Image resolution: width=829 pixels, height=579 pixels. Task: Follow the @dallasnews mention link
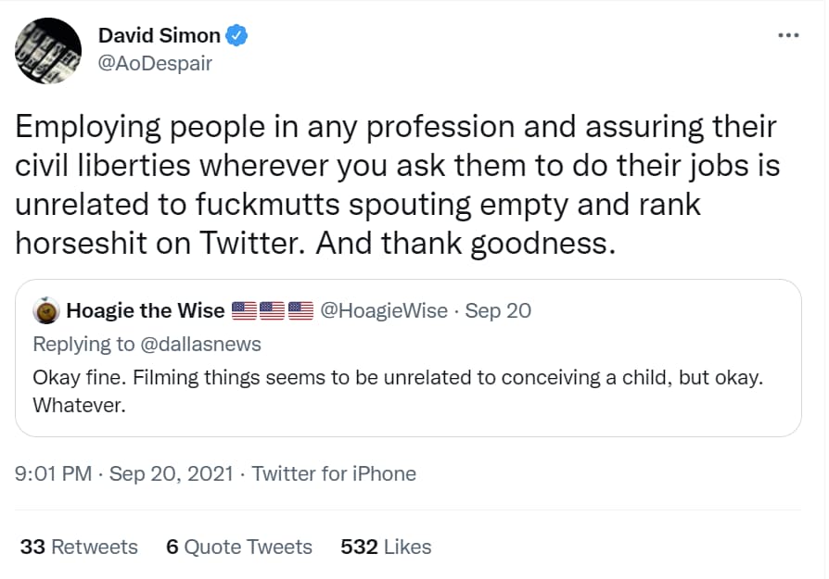pyautogui.click(x=200, y=344)
